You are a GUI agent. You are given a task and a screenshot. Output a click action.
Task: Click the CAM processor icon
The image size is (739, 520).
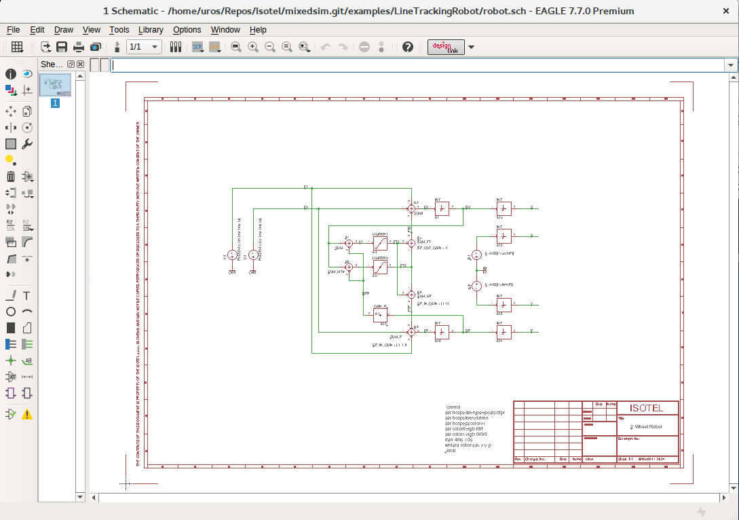(x=96, y=47)
